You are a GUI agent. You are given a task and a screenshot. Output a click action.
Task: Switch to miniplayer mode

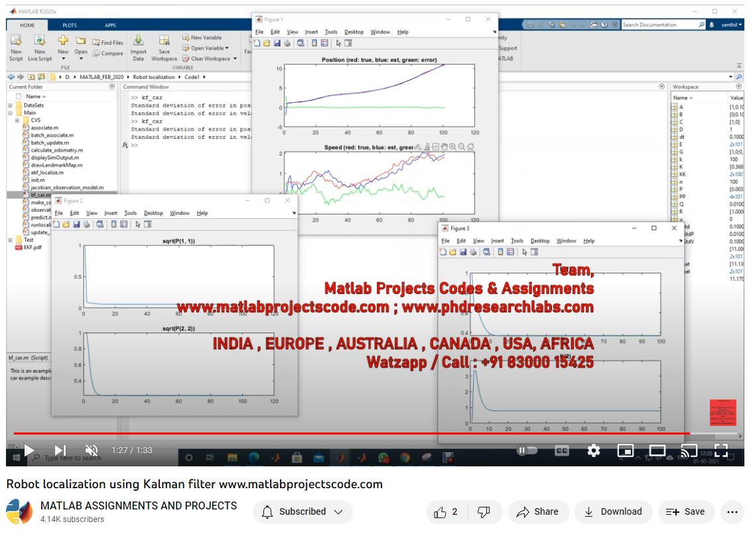(625, 450)
